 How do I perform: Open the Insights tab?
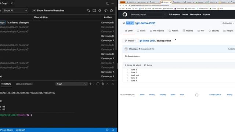click(228, 31)
